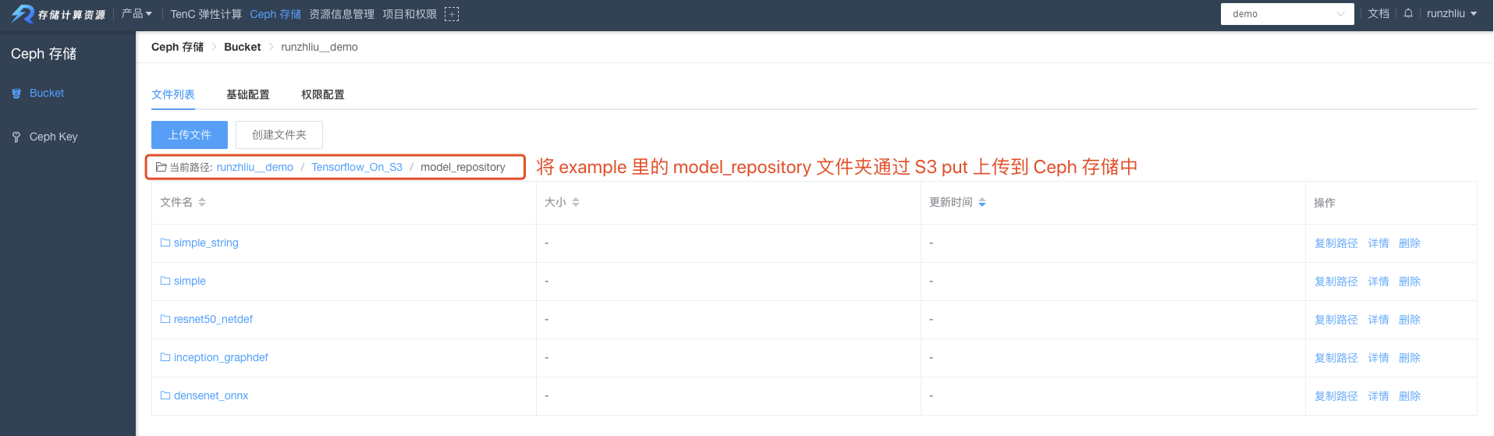Click the 上传文件 upload button
This screenshot has height=436, width=1494.
click(x=190, y=135)
